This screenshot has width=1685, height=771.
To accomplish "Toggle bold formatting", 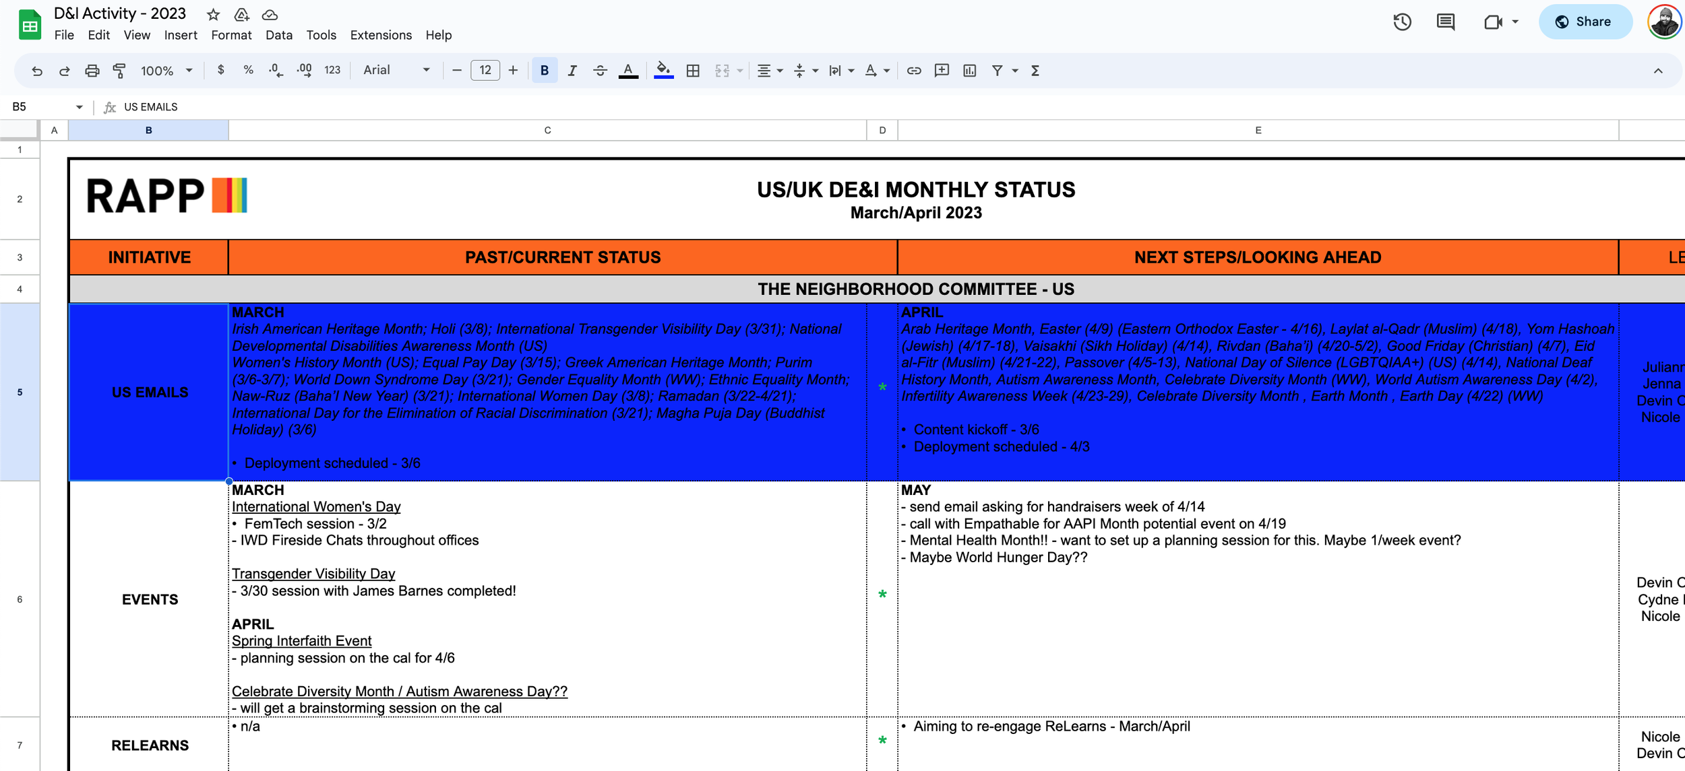I will (x=545, y=71).
